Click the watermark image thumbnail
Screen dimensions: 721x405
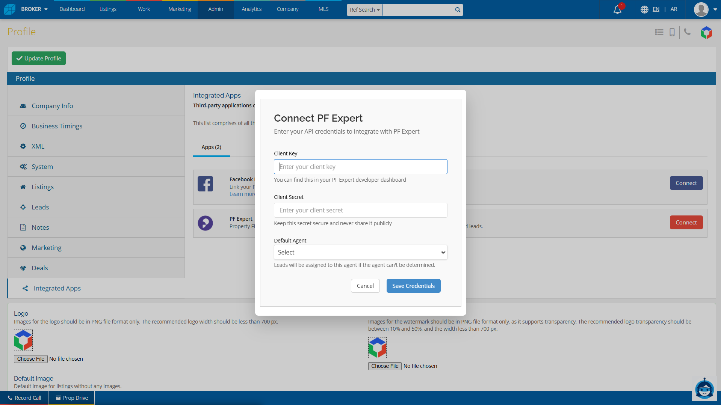[x=377, y=347]
